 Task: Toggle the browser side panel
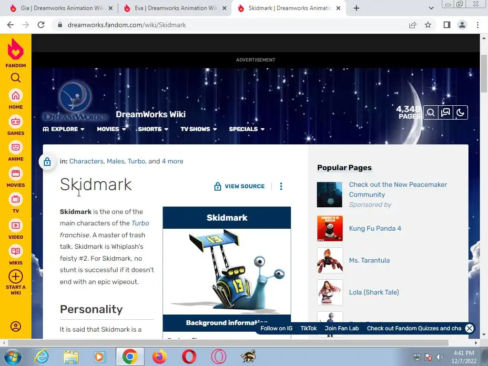447,25
